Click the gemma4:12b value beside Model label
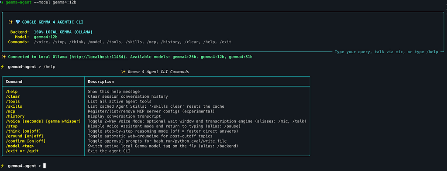Viewport: 447px width, 171px height. (x=45, y=37)
